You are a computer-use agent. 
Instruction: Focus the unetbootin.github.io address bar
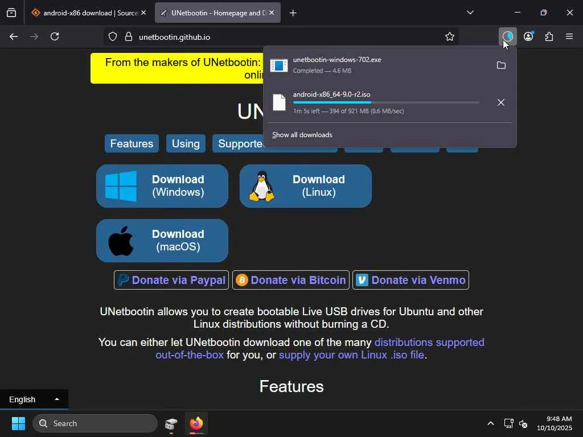coord(281,37)
